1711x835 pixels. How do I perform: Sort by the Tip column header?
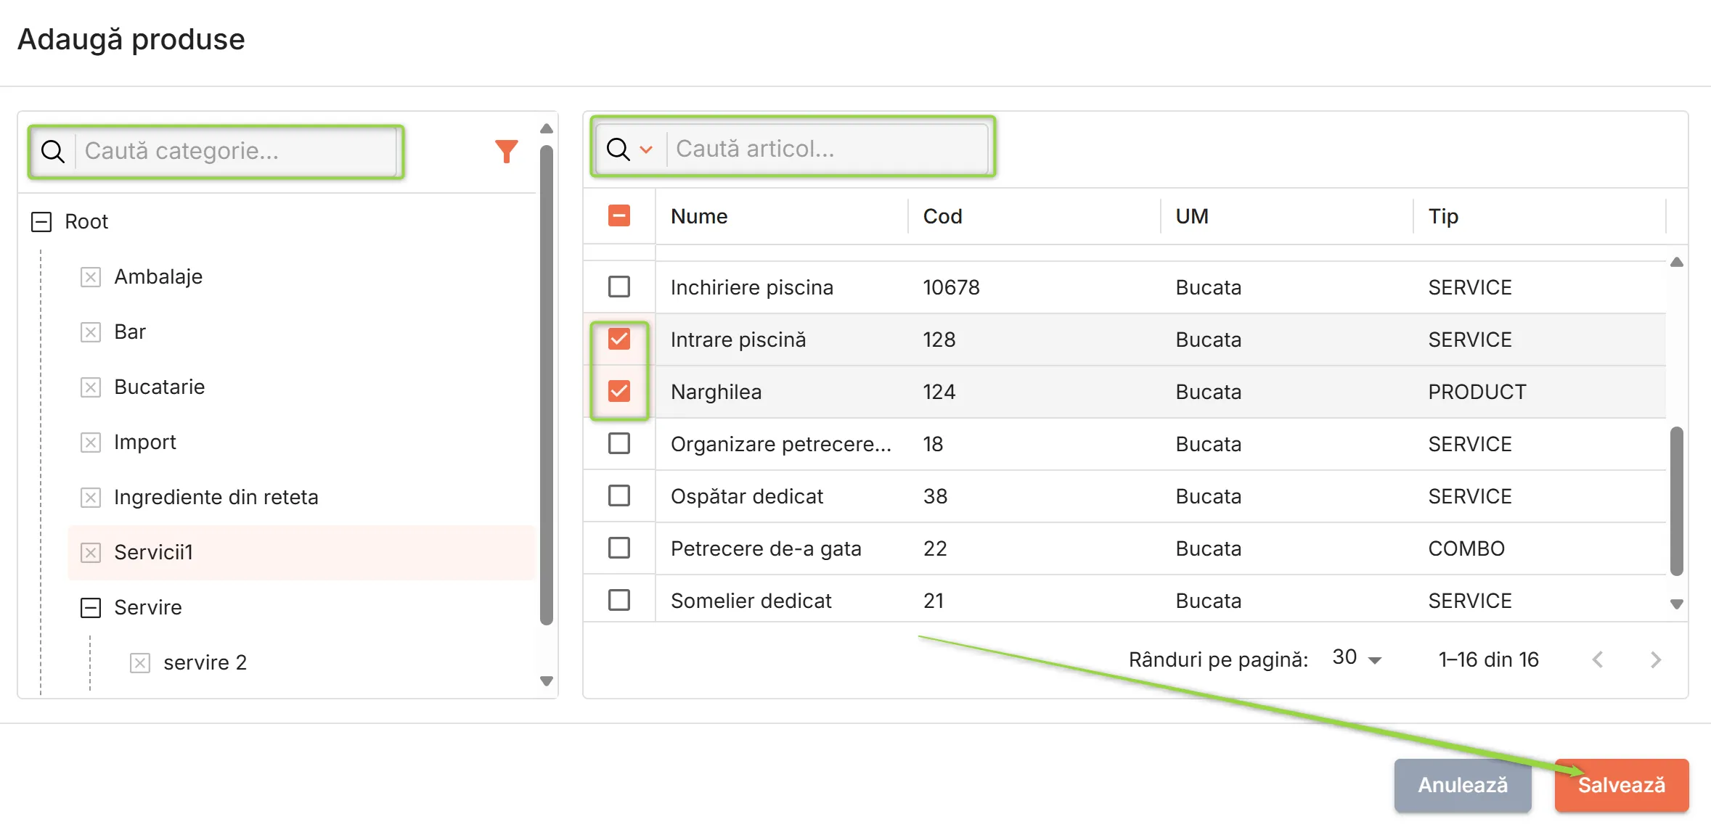(1443, 216)
